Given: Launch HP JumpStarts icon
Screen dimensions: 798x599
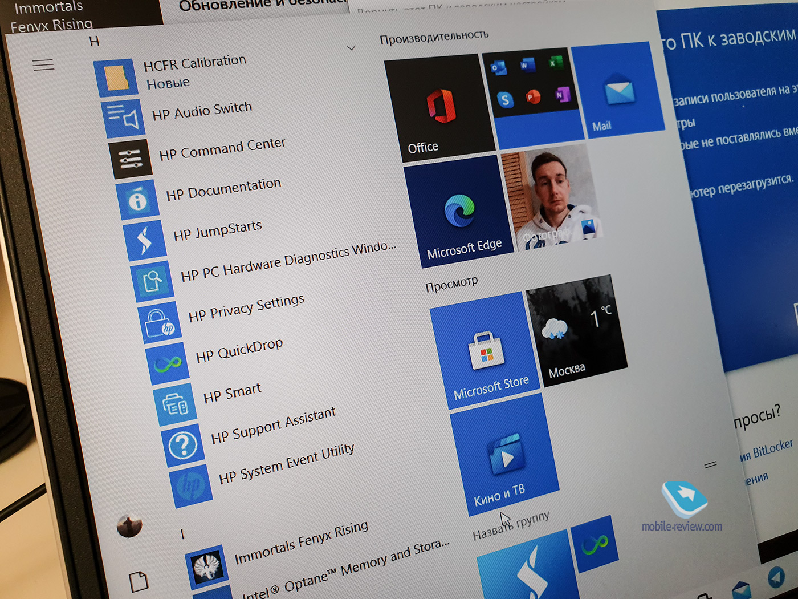Looking at the screenshot, I should click(145, 240).
